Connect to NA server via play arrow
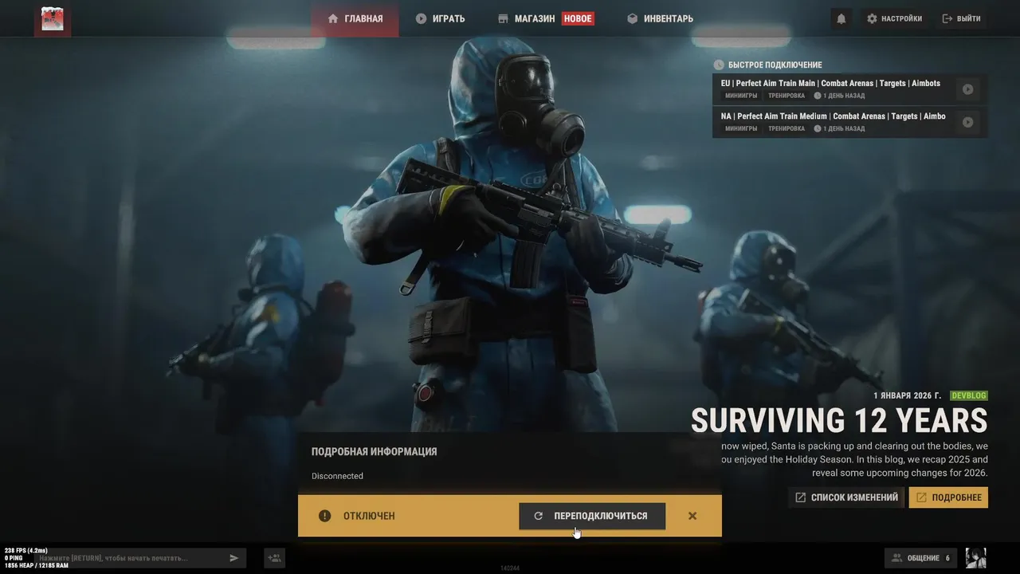The height and width of the screenshot is (574, 1020). pos(967,122)
